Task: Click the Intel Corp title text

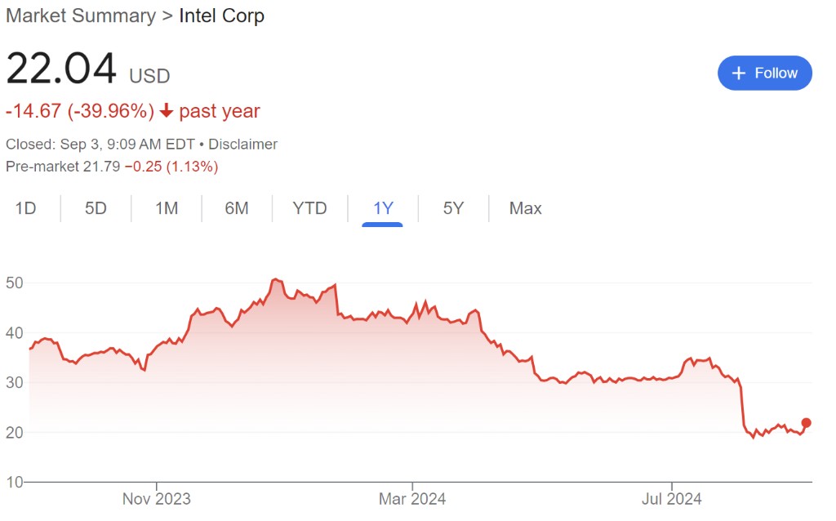Action: click(221, 16)
